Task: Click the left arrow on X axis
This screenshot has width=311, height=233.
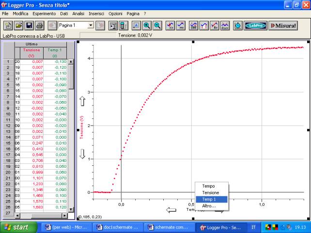Action: (171, 210)
